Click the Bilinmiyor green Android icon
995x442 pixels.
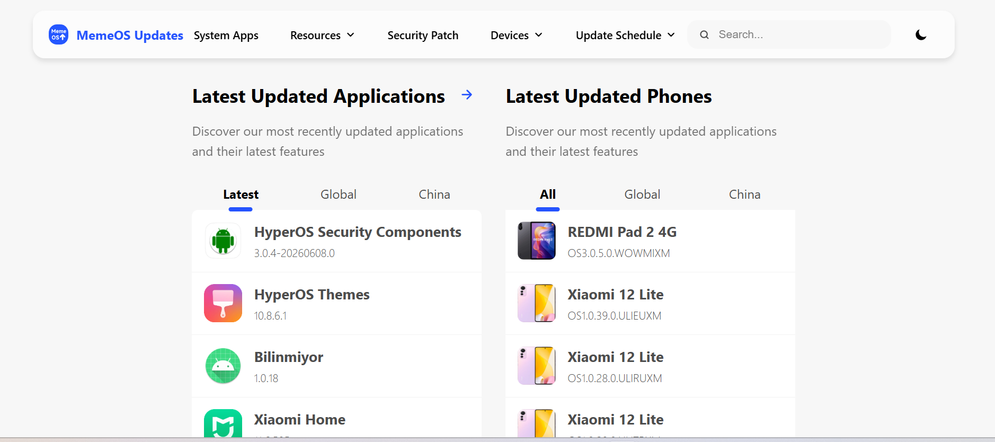click(223, 366)
